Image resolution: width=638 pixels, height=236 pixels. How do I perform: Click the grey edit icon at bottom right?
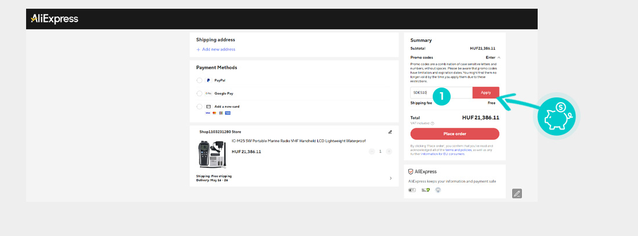(x=517, y=194)
